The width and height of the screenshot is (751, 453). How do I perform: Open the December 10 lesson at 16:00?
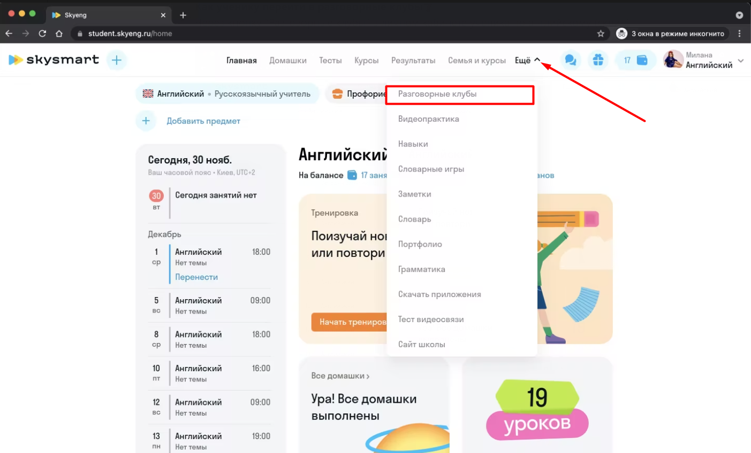click(x=209, y=373)
